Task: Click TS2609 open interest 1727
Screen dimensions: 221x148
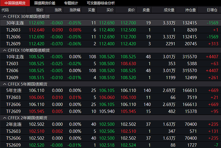Action: click(192, 145)
